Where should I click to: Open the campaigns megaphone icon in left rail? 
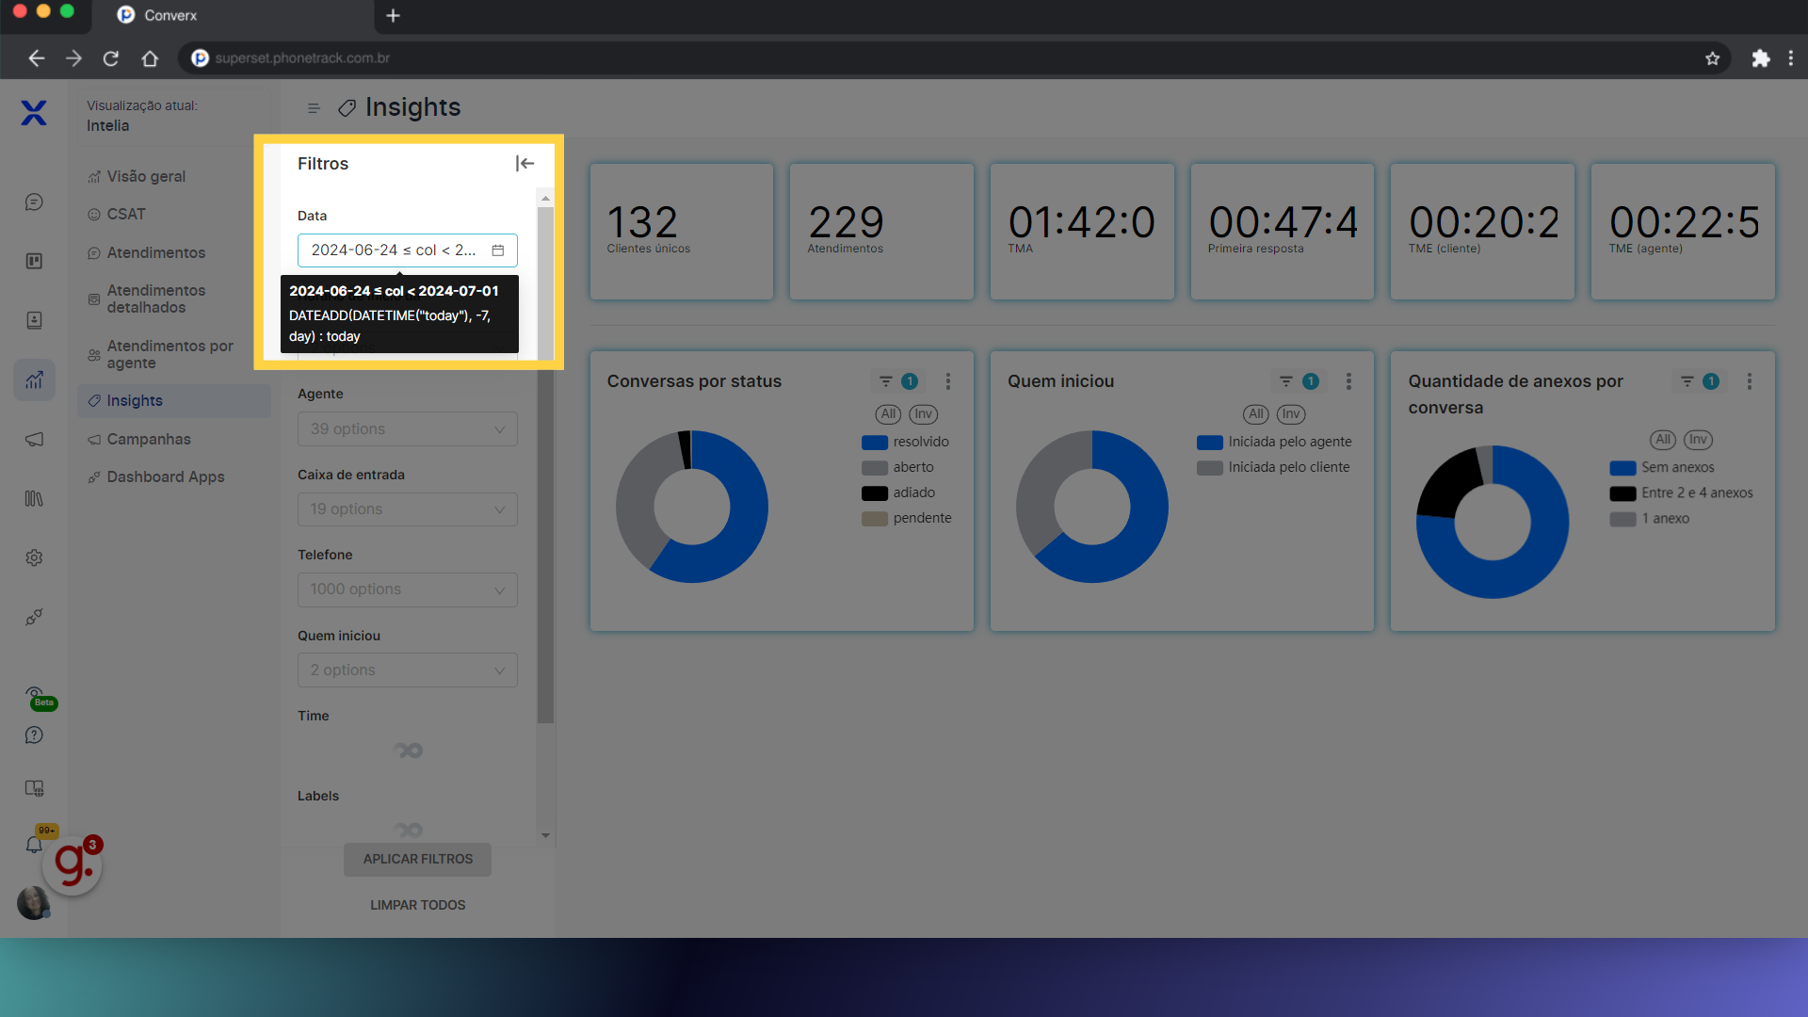tap(35, 440)
